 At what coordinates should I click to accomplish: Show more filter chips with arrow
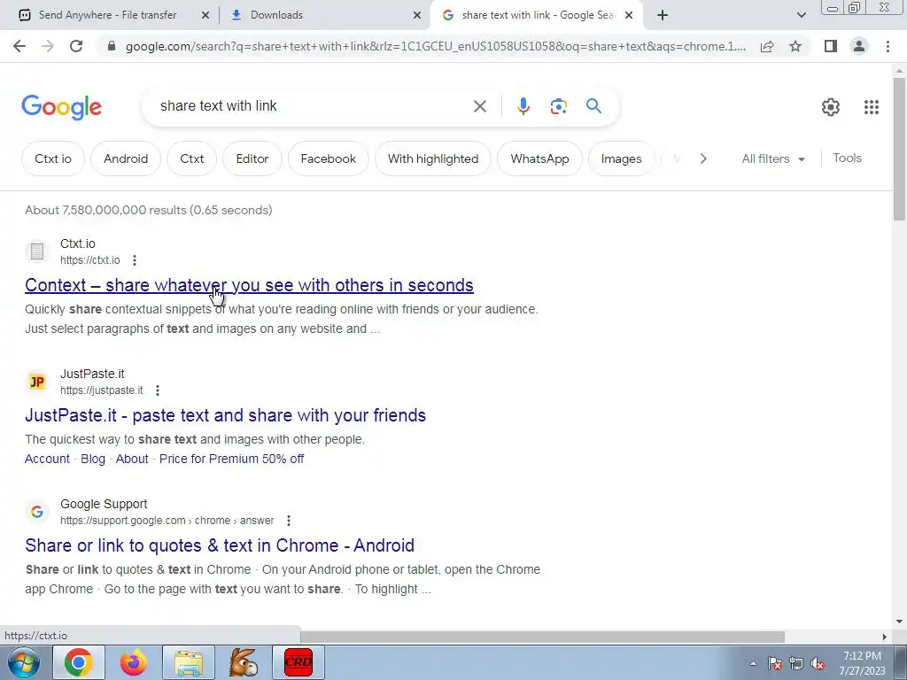pos(702,158)
